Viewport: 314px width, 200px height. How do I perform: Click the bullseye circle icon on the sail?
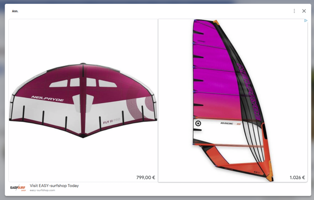(x=198, y=124)
